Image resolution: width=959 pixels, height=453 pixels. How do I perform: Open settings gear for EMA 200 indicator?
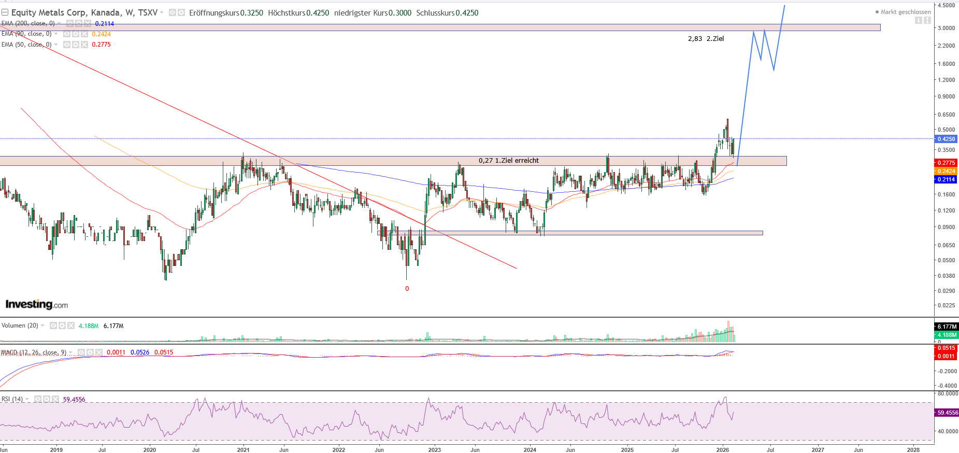pos(78,23)
